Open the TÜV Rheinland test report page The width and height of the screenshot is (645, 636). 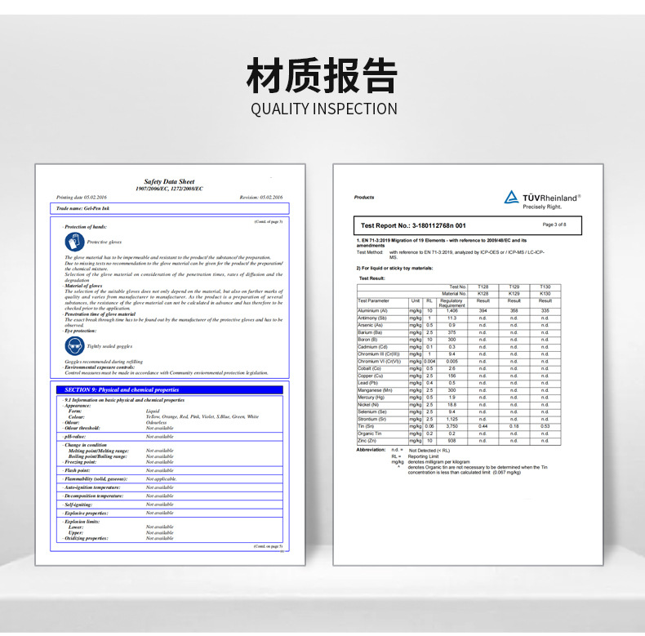pyautogui.click(x=468, y=364)
